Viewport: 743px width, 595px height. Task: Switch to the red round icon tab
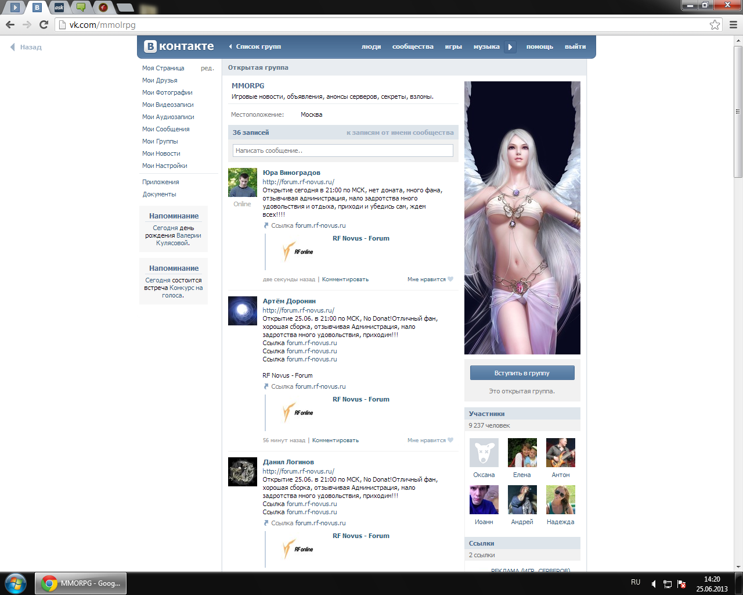[x=103, y=8]
